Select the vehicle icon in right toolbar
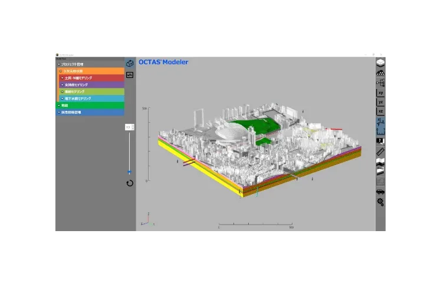The image size is (441, 283). [x=380, y=192]
